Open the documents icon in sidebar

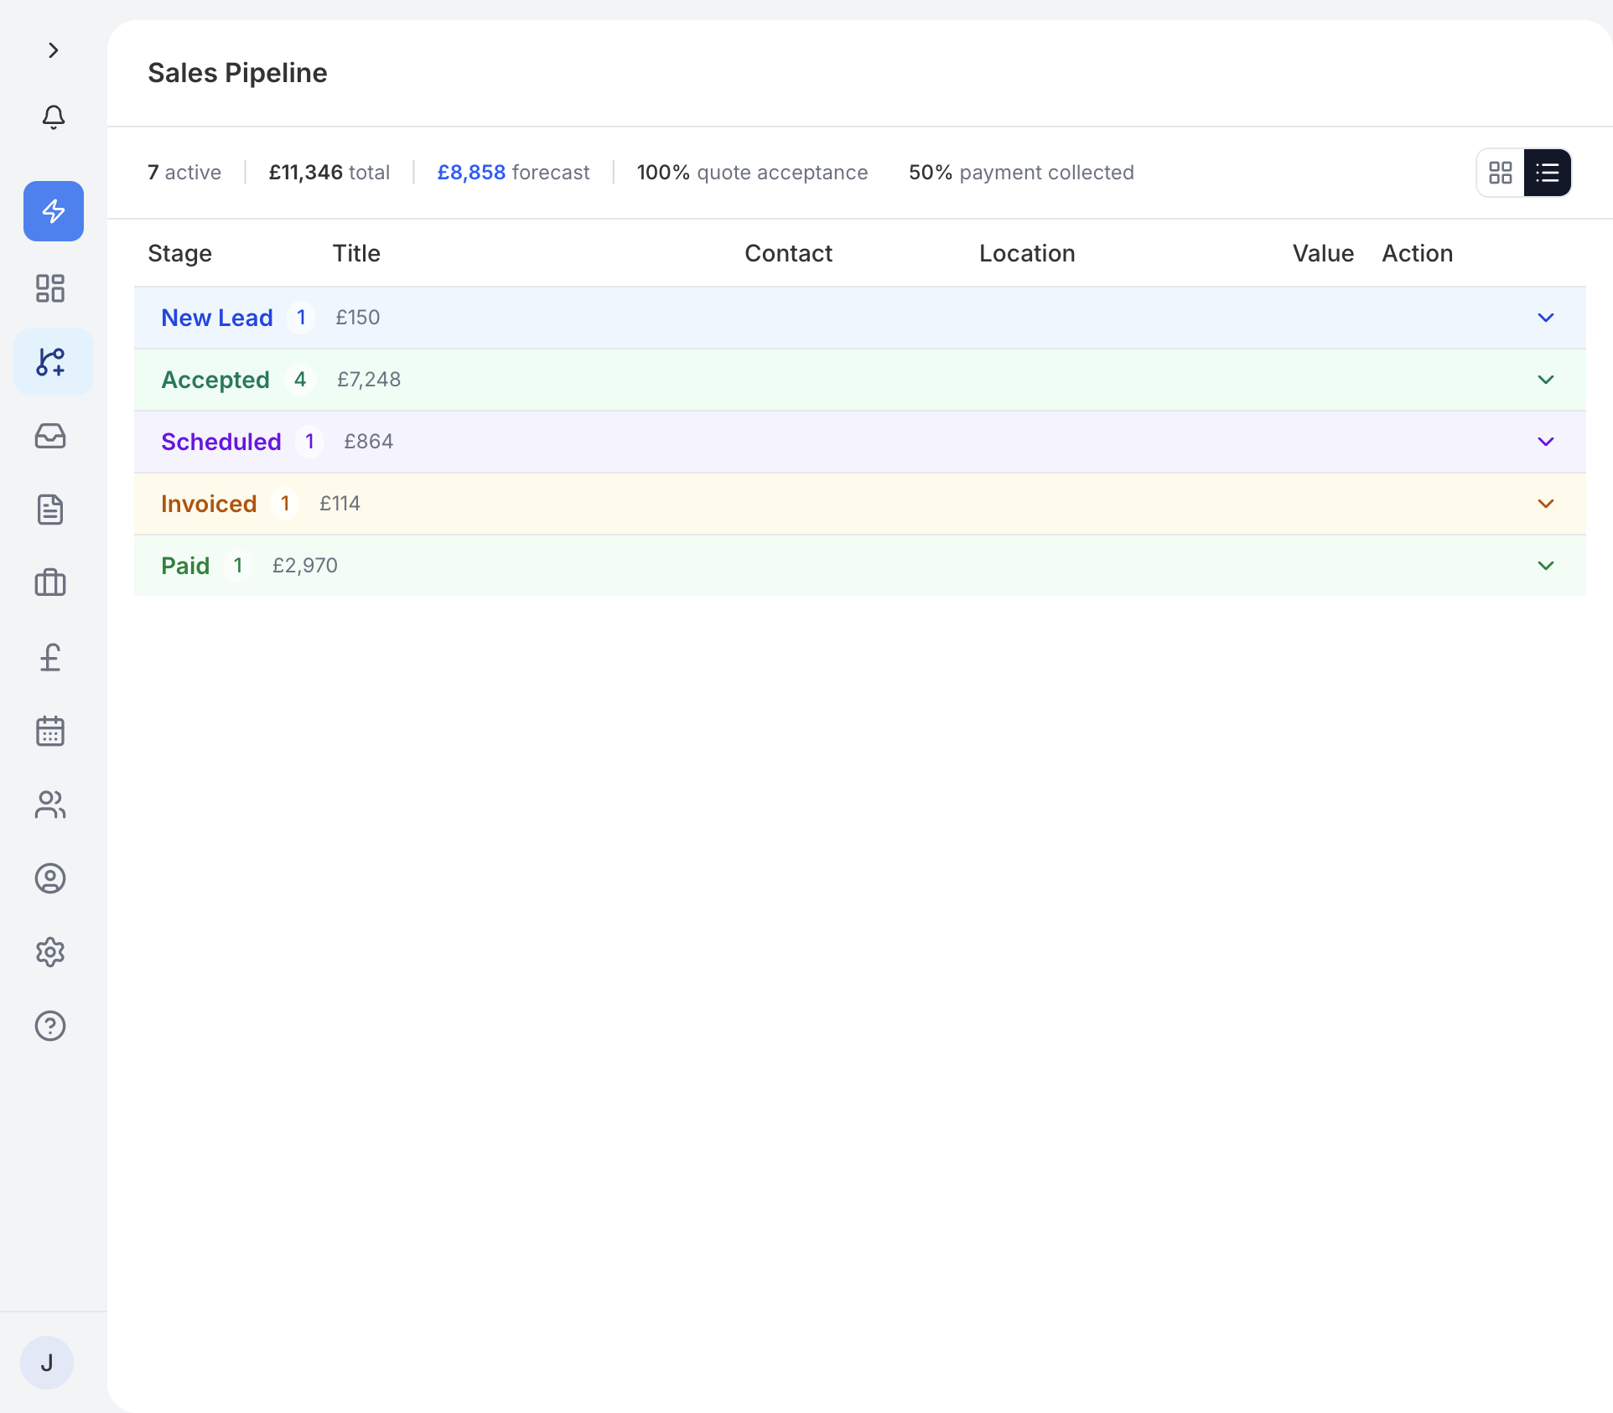point(50,510)
